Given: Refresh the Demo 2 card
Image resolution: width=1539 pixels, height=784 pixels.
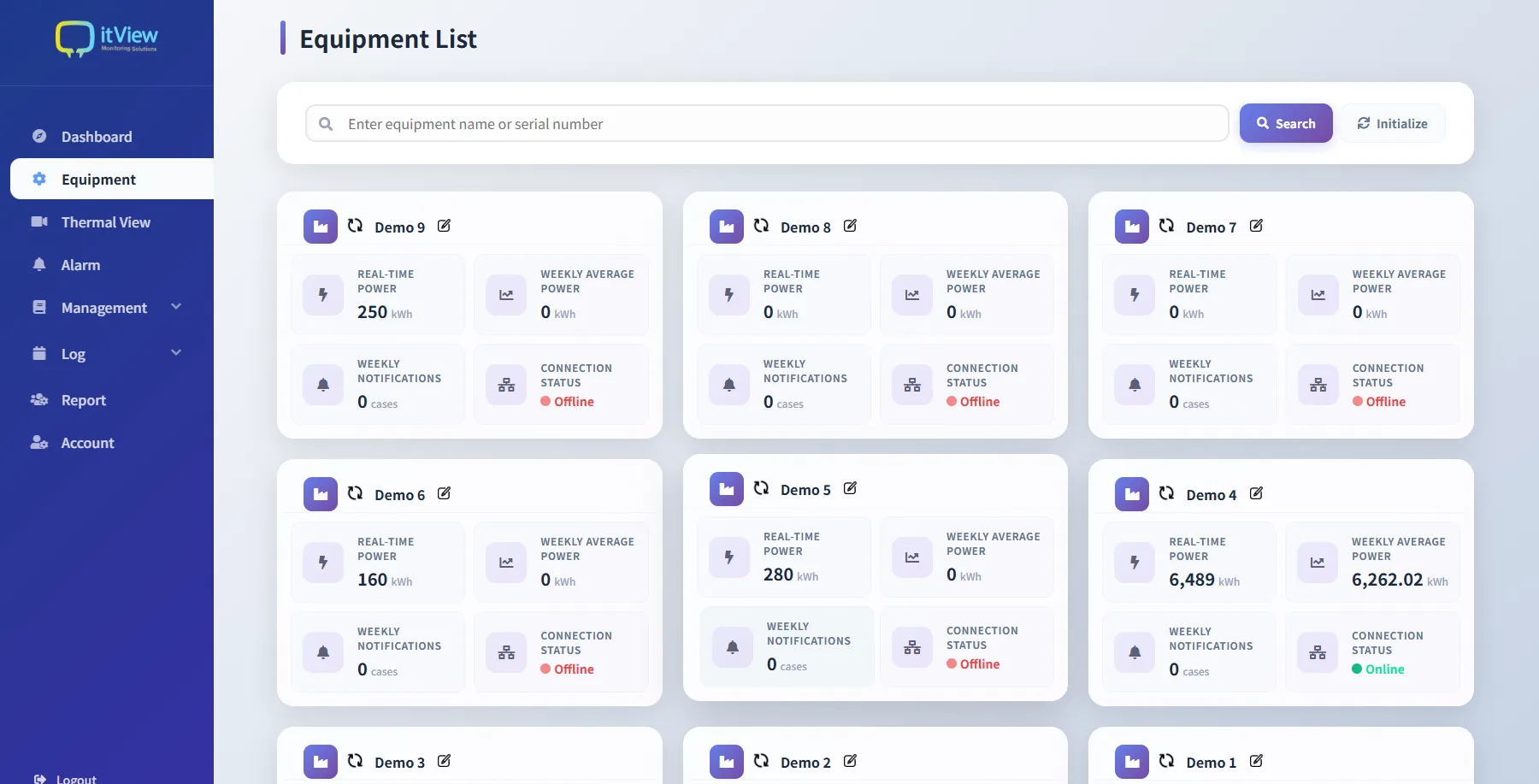Looking at the screenshot, I should [762, 761].
